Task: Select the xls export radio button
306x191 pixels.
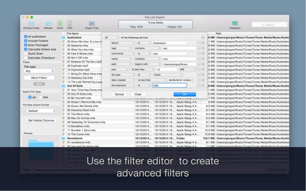Action: [x=30, y=97]
